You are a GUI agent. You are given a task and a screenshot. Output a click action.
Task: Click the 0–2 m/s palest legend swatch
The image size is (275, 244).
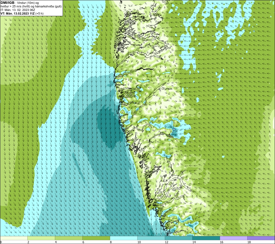click(14, 238)
